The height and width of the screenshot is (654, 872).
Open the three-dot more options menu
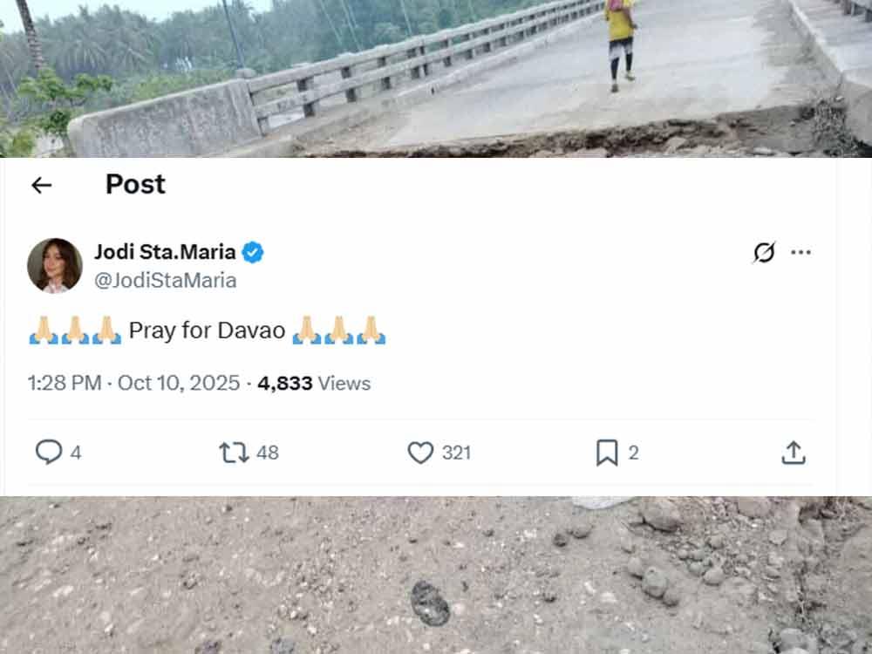pos(800,253)
